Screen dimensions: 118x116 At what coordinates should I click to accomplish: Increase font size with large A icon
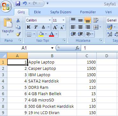pos(55,27)
